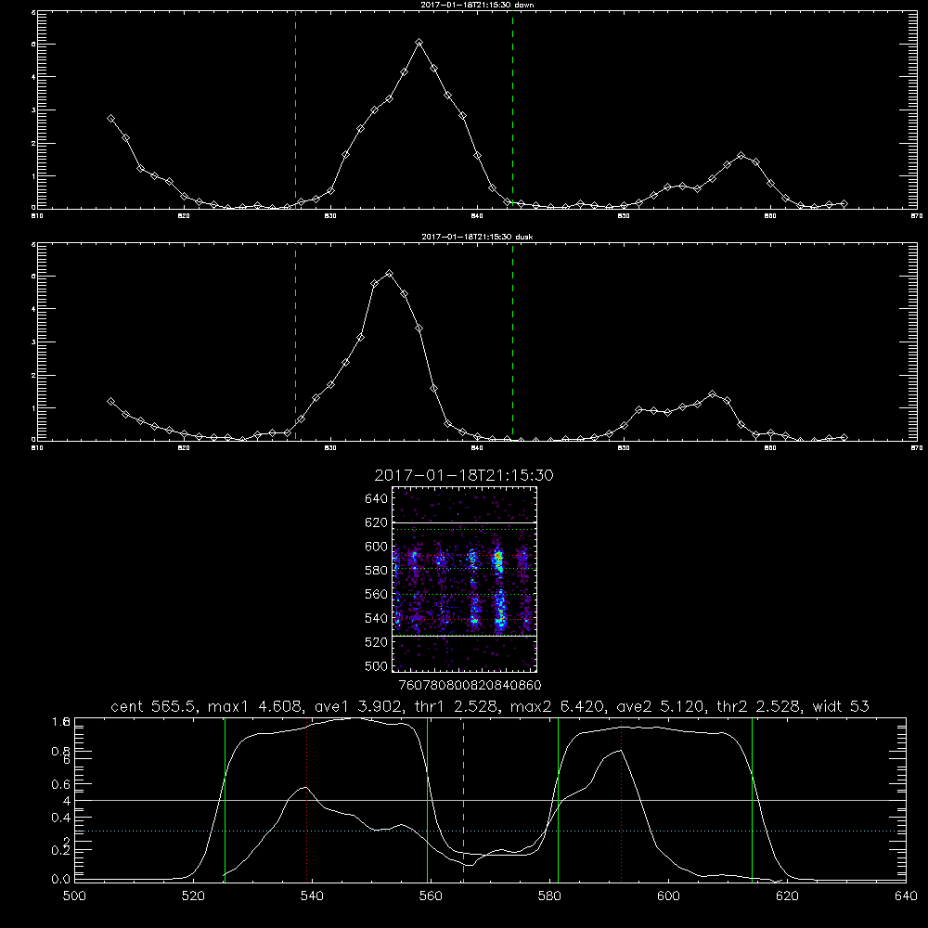Click the green vertical line near 525 in bottom plot
The height and width of the screenshot is (928, 928).
coord(225,799)
